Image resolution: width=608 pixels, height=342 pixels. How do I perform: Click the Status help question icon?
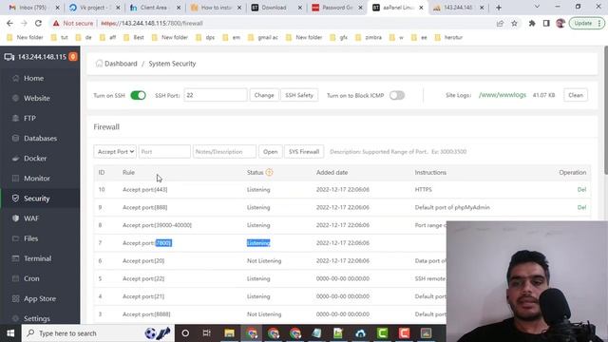click(269, 172)
